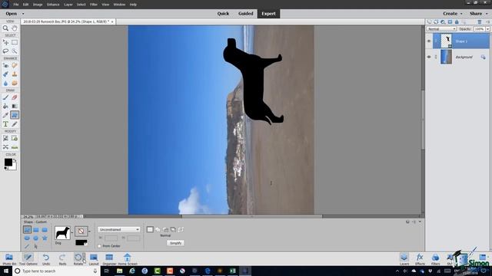Select the Brush tool
This screenshot has height=276, width=492.
point(5,97)
